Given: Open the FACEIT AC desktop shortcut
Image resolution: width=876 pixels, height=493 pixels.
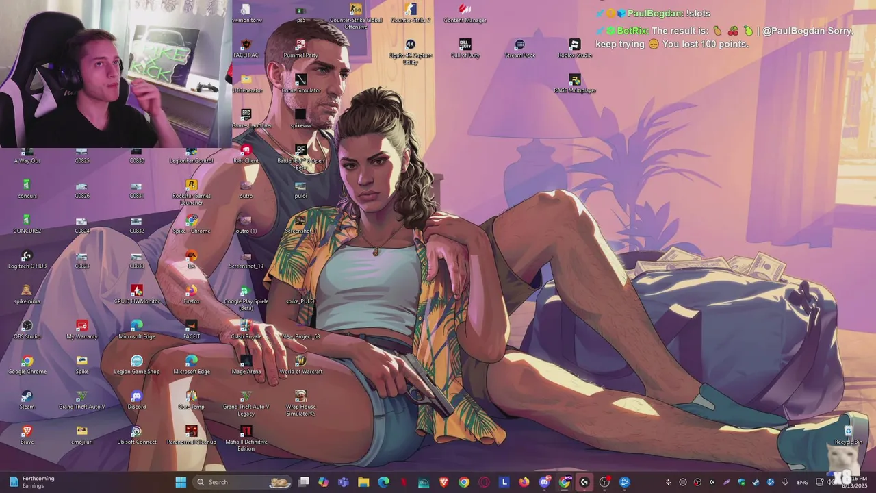Looking at the screenshot, I should click(x=246, y=49).
